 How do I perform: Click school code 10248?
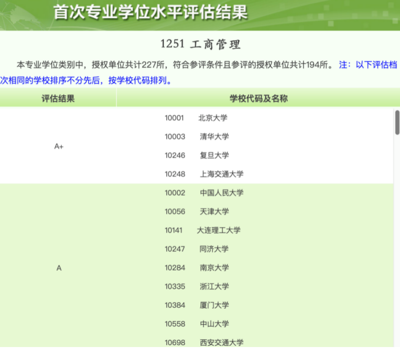tap(175, 174)
